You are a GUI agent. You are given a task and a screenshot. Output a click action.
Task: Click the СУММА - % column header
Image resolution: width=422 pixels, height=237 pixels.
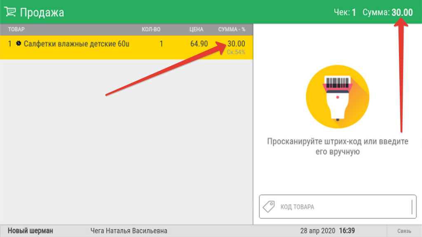point(232,29)
